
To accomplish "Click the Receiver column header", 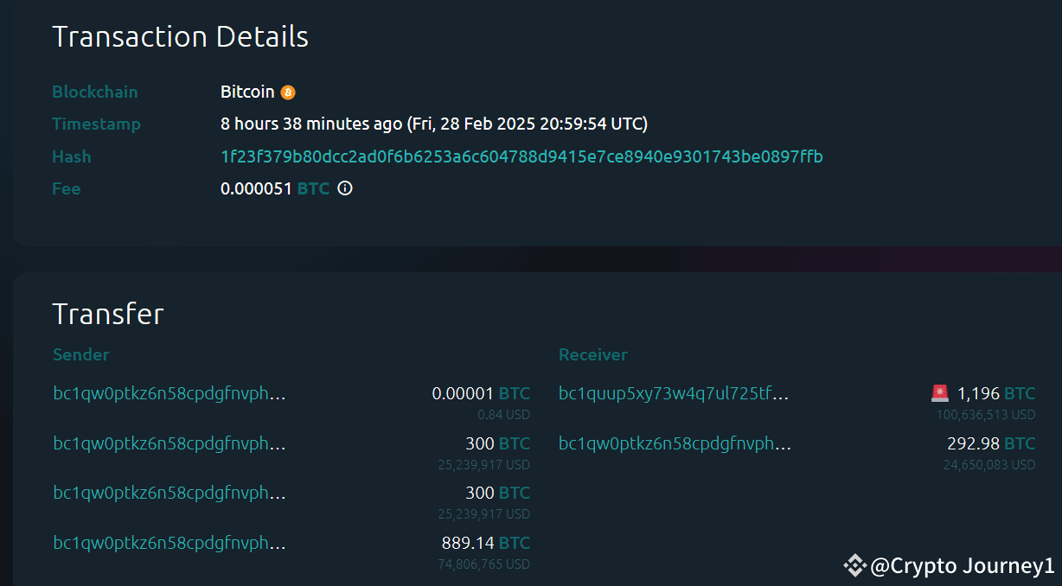I will click(x=593, y=354).
